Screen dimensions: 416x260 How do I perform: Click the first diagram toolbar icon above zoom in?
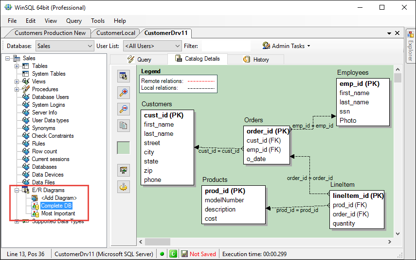tap(124, 76)
